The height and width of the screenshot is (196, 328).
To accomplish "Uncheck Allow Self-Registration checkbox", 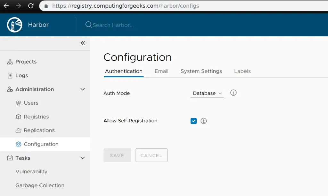I will pos(194,121).
